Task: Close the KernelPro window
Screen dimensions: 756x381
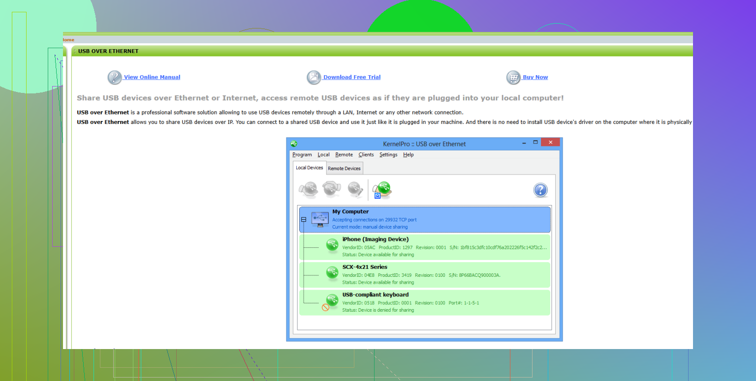Action: point(550,142)
